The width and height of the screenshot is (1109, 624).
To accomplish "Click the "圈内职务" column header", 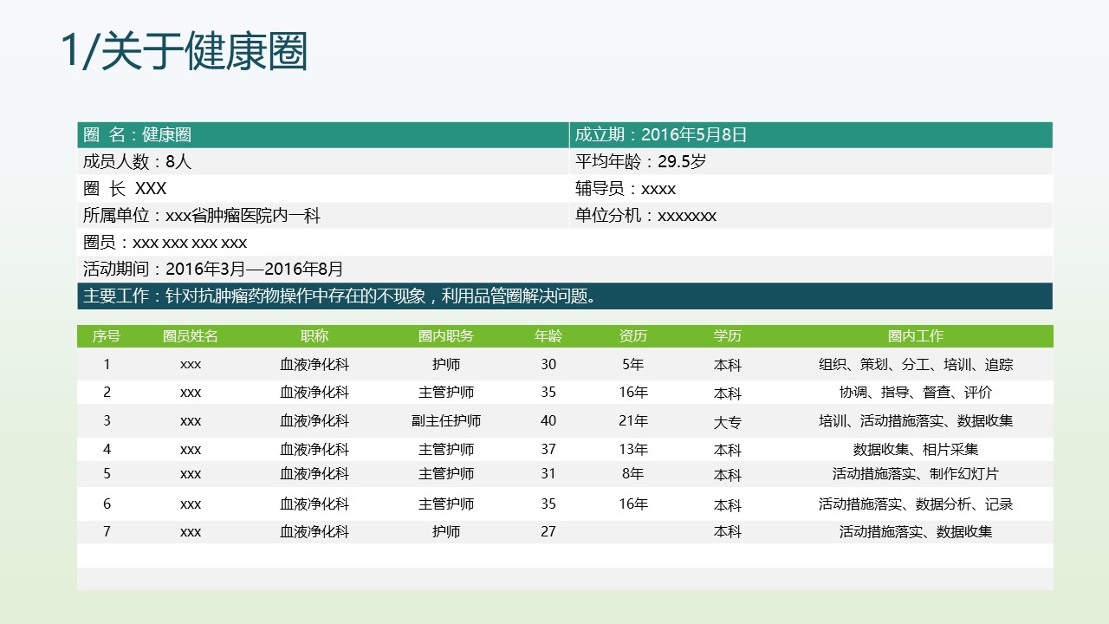I will [x=446, y=336].
